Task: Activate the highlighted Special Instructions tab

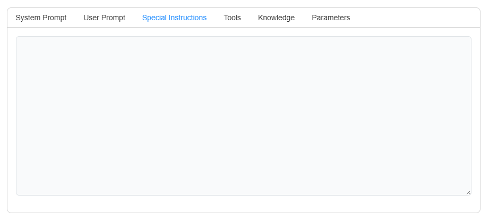Action: [x=174, y=18]
